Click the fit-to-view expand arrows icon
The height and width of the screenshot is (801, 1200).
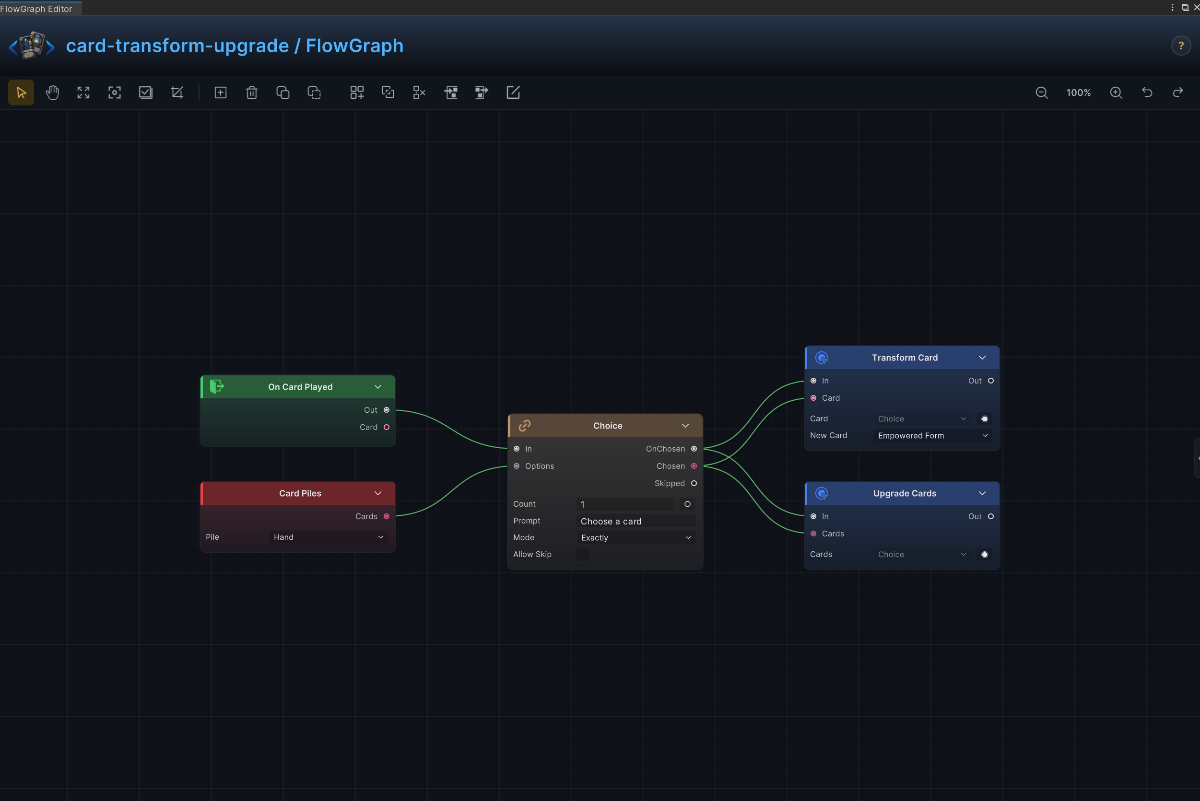pyautogui.click(x=83, y=93)
